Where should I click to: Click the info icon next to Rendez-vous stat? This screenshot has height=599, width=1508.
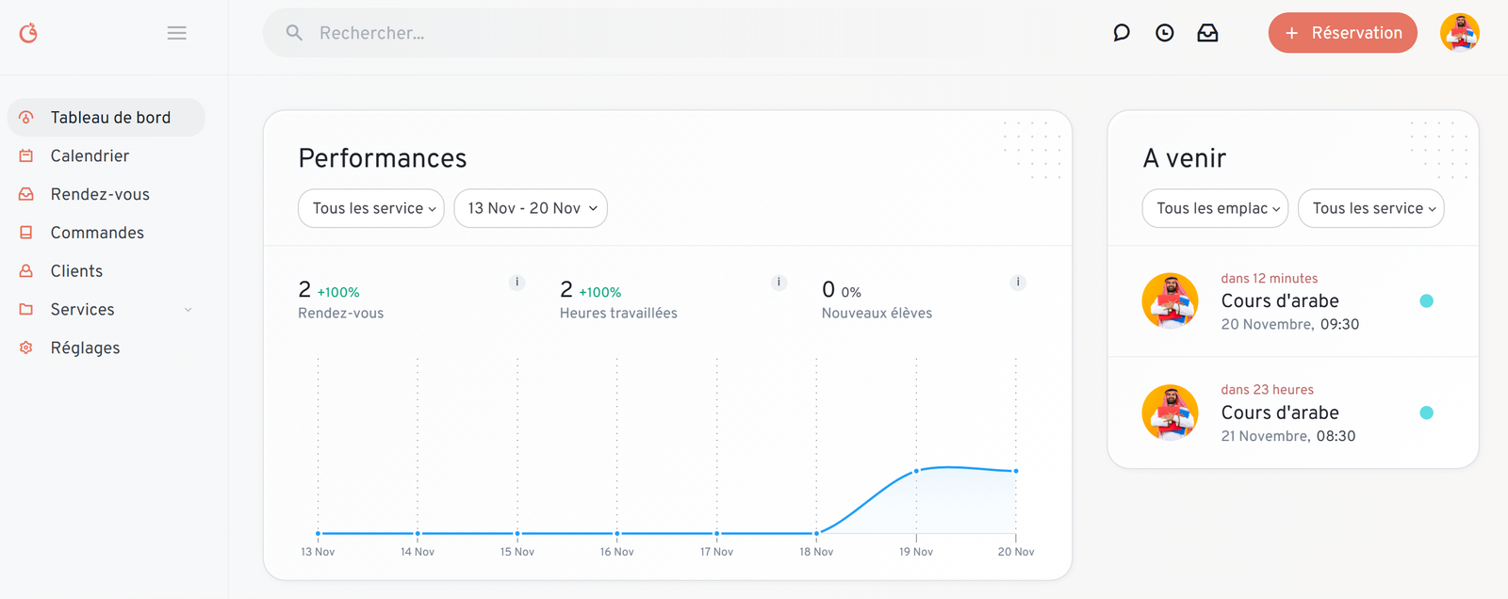(x=516, y=283)
